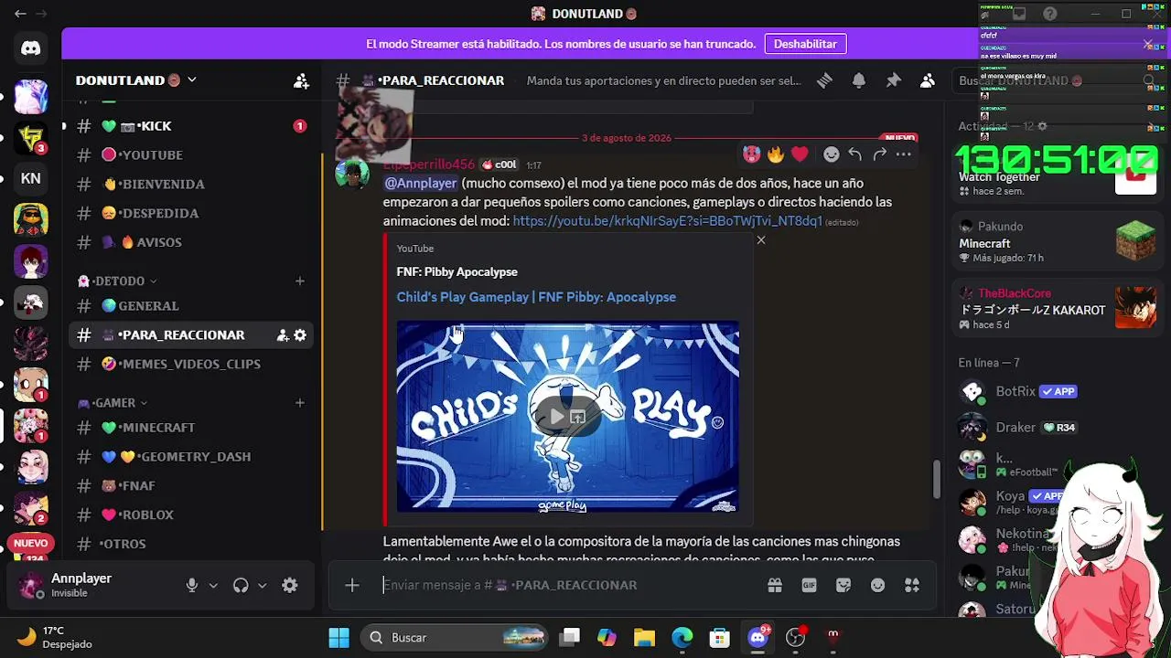Open the BIENVENIDA channel
Image resolution: width=1171 pixels, height=658 pixels.
pos(190,185)
